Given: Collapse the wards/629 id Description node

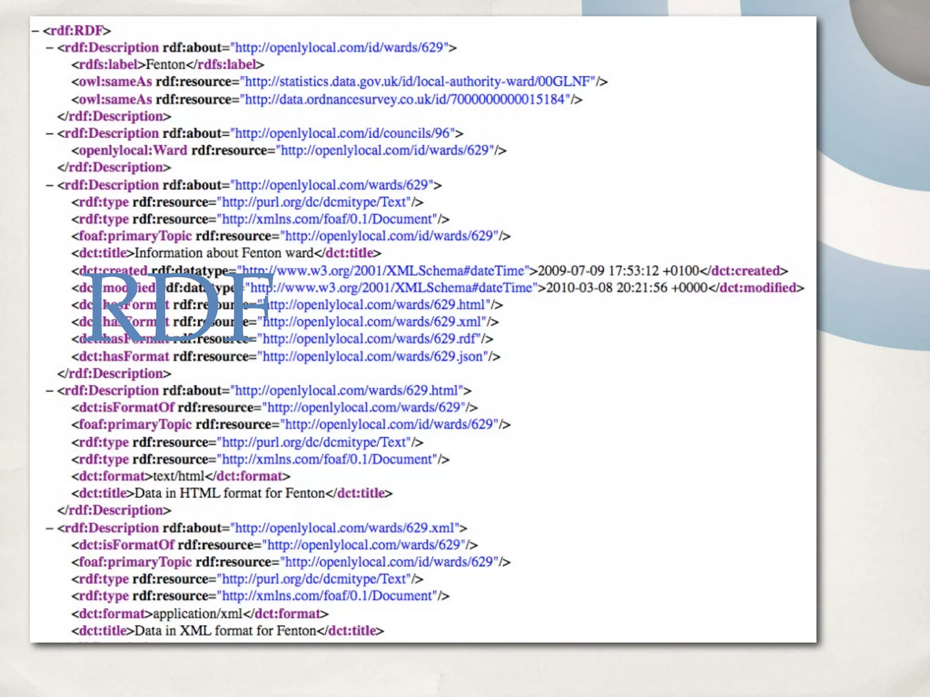Looking at the screenshot, I should coord(49,48).
